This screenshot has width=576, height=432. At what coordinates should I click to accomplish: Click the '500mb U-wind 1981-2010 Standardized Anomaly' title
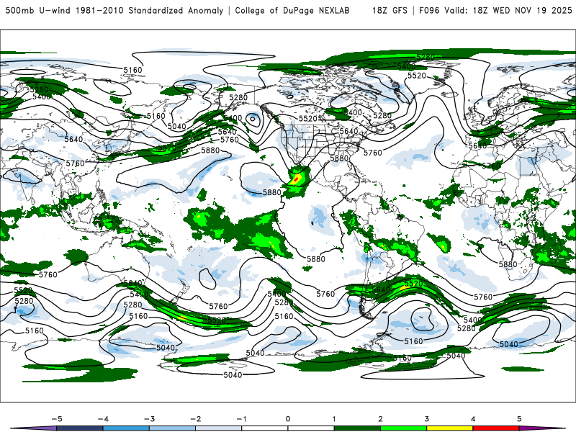[114, 11]
